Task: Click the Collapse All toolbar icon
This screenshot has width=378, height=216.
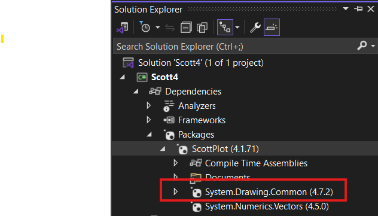Action: pos(186,28)
